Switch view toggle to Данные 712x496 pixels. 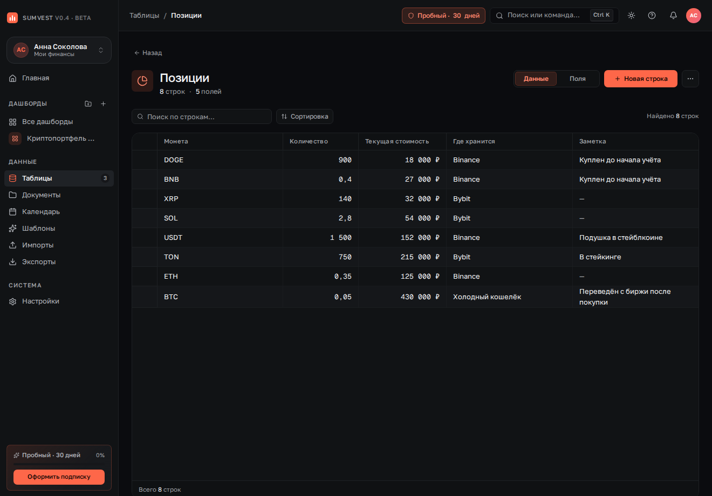pos(536,79)
